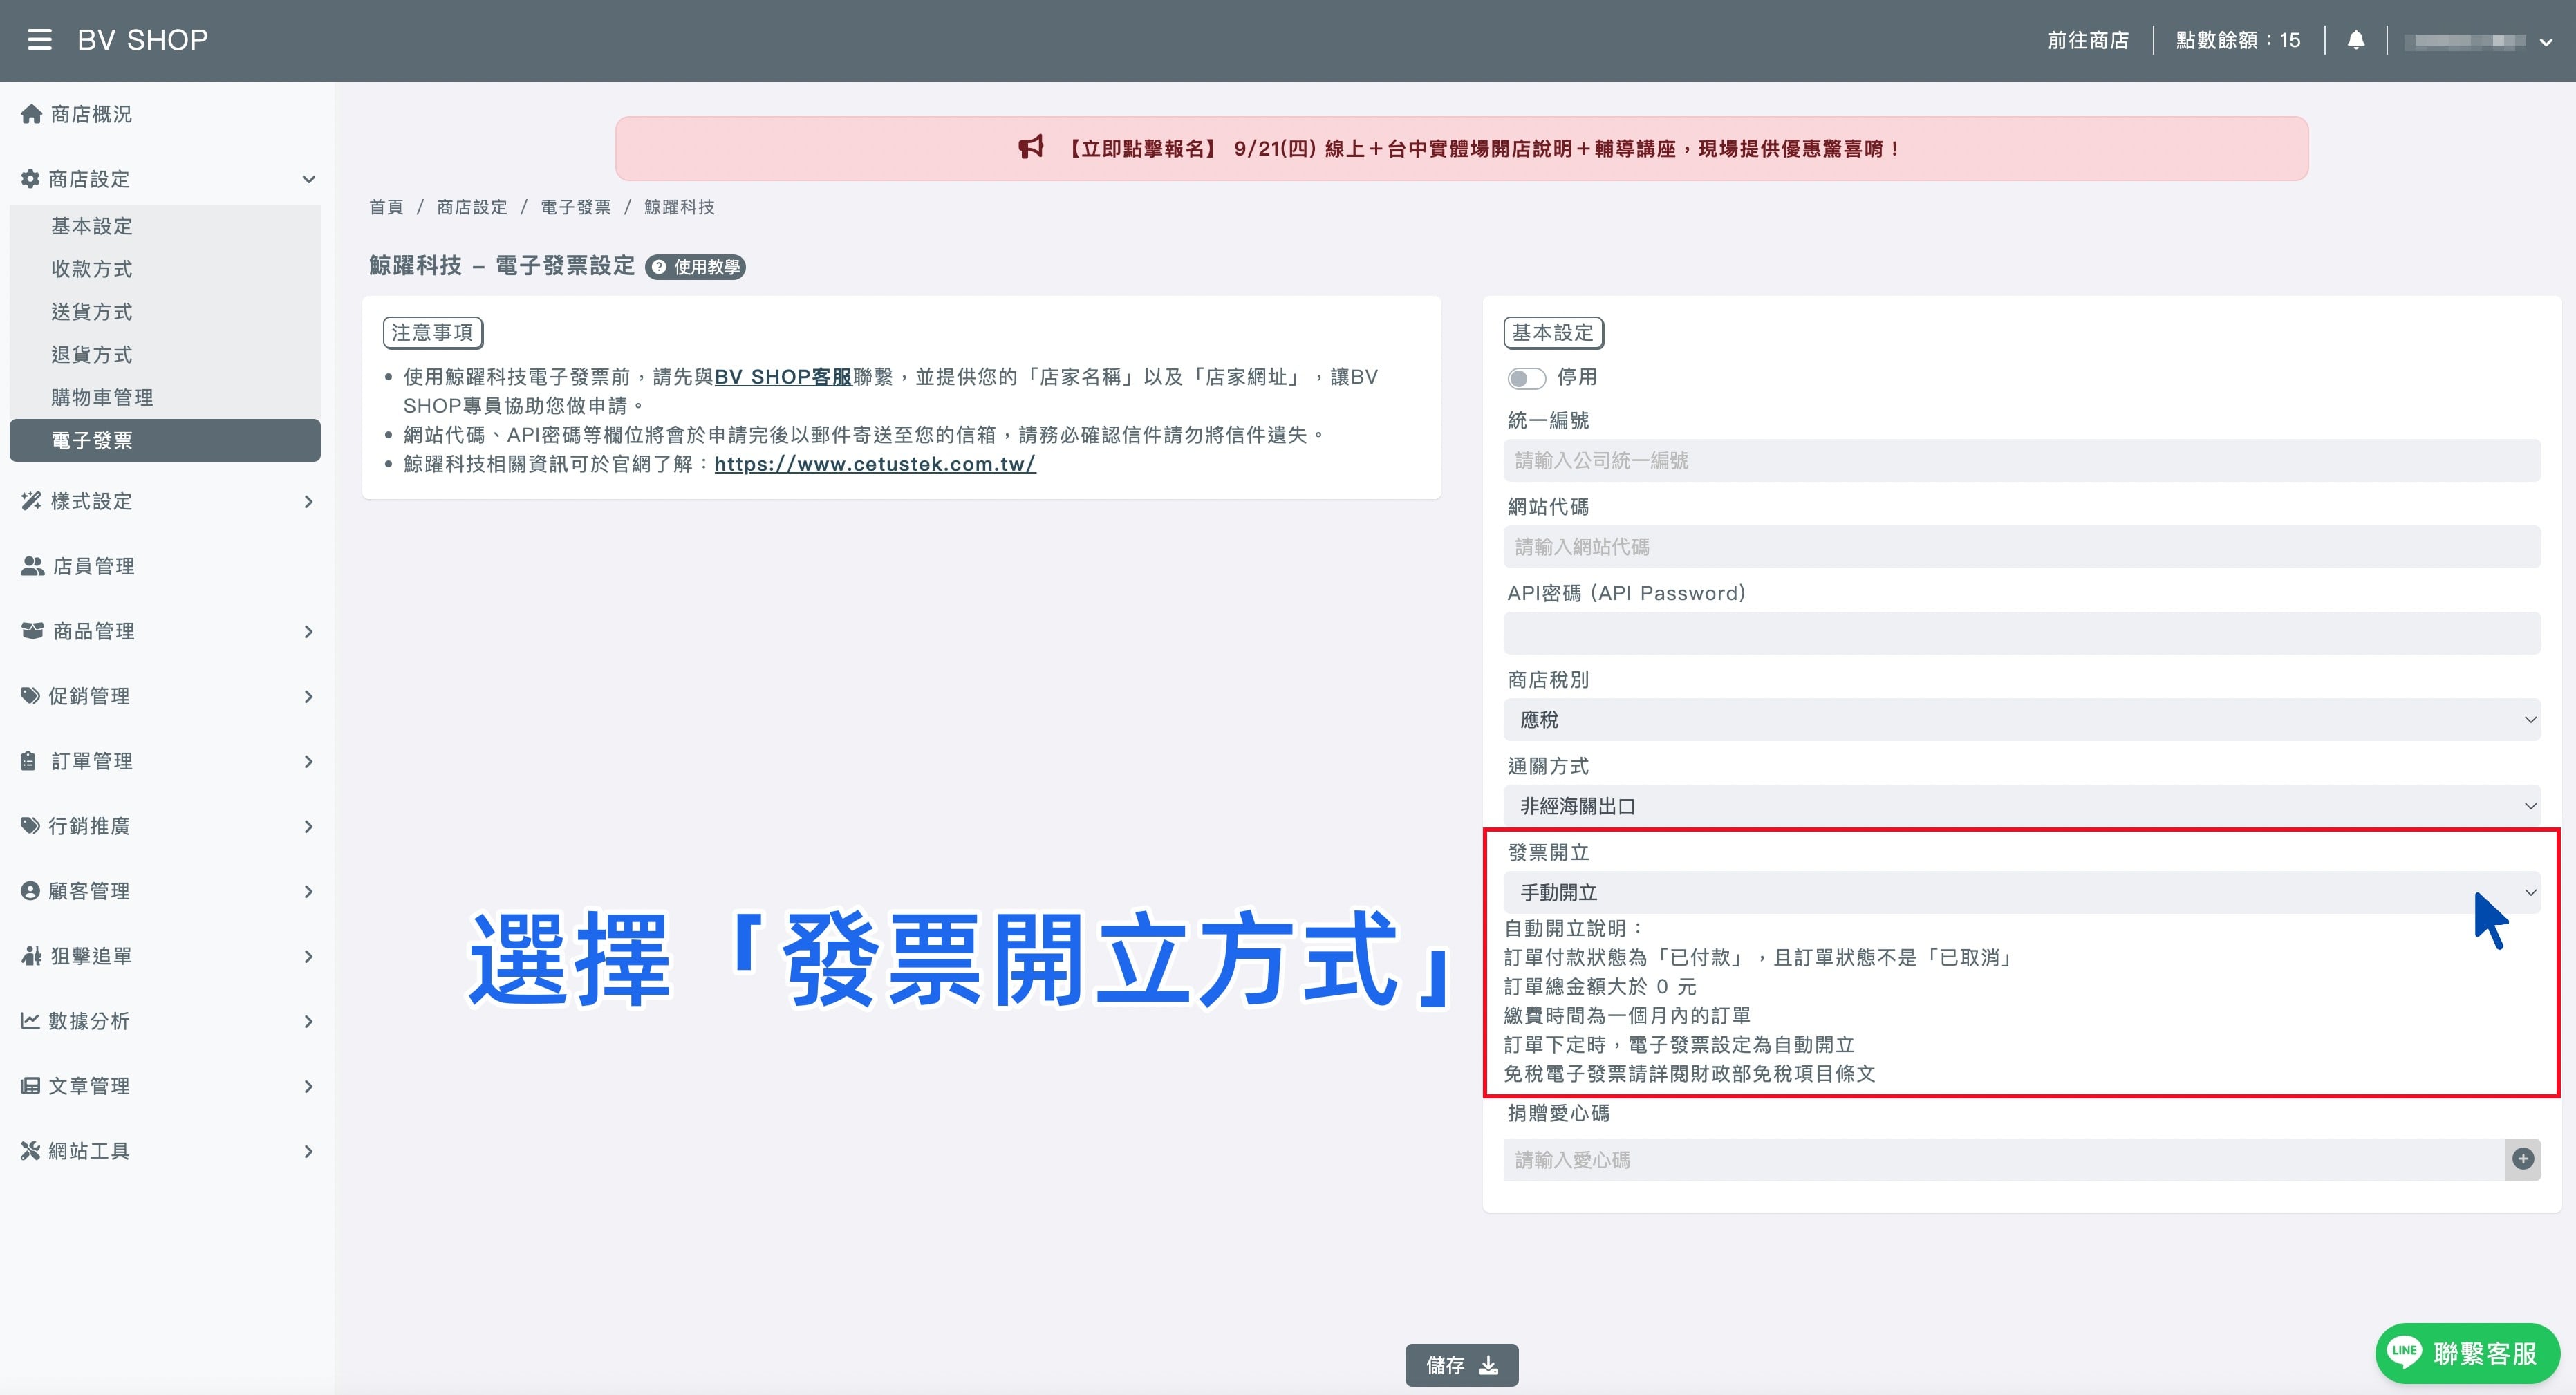
Task: Open the hamburger menu icon
Action: click(39, 40)
